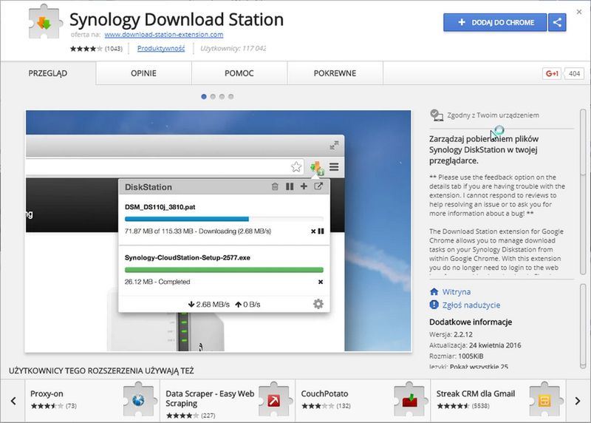Click Aktualizacja: 24 kwietnia 2016 text
Screen dimensions: 591x423
475,345
